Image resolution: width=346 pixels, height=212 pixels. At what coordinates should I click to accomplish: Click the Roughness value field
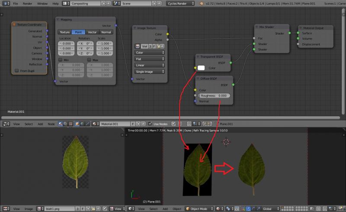(214, 95)
